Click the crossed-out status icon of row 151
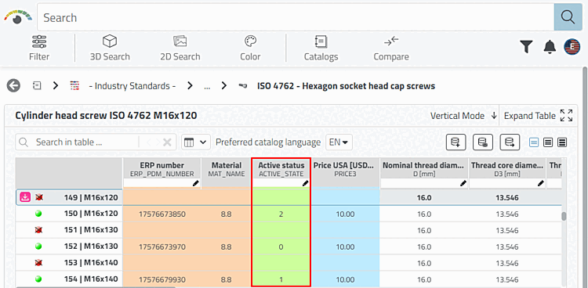The height and width of the screenshot is (288, 588). [x=38, y=230]
